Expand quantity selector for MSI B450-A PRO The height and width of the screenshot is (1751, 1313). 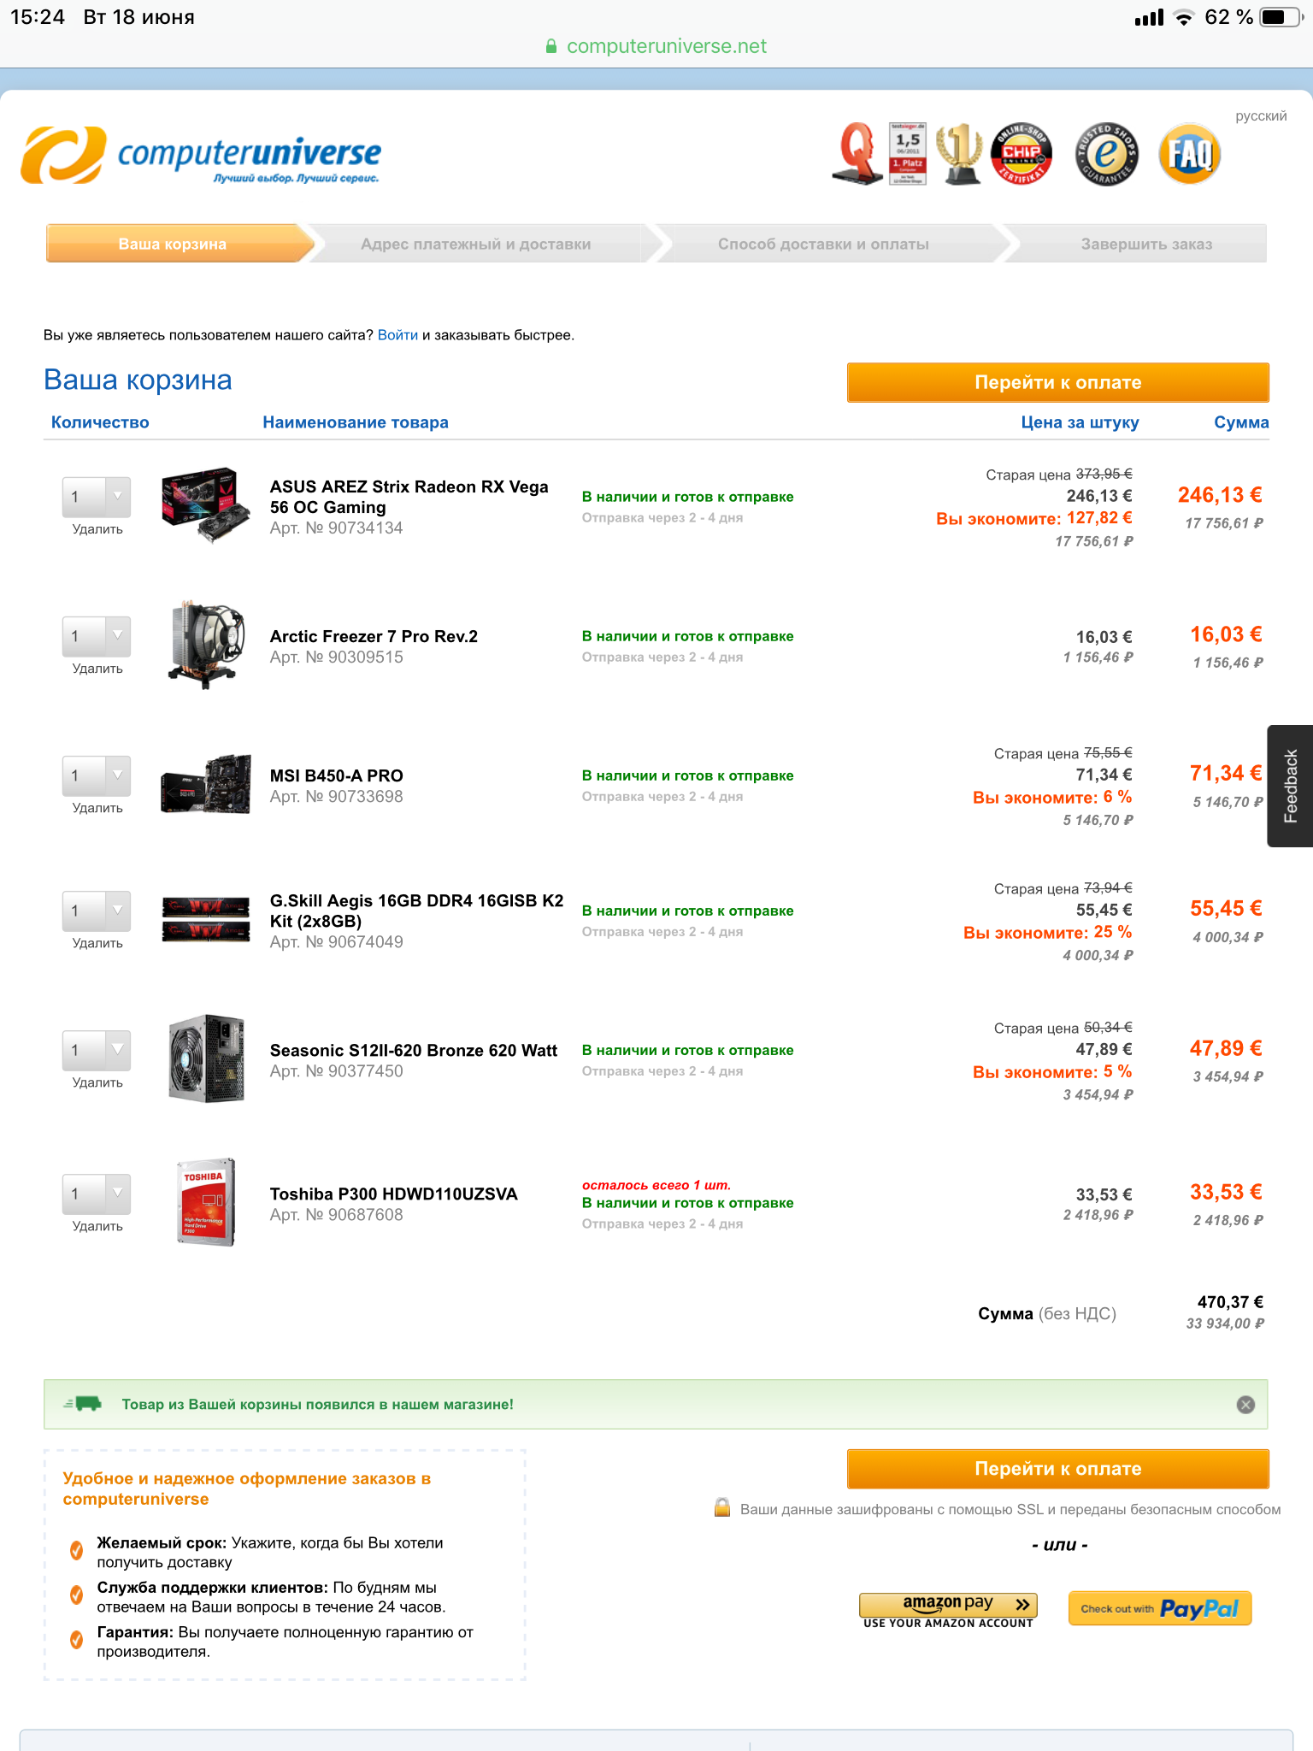[x=97, y=775]
